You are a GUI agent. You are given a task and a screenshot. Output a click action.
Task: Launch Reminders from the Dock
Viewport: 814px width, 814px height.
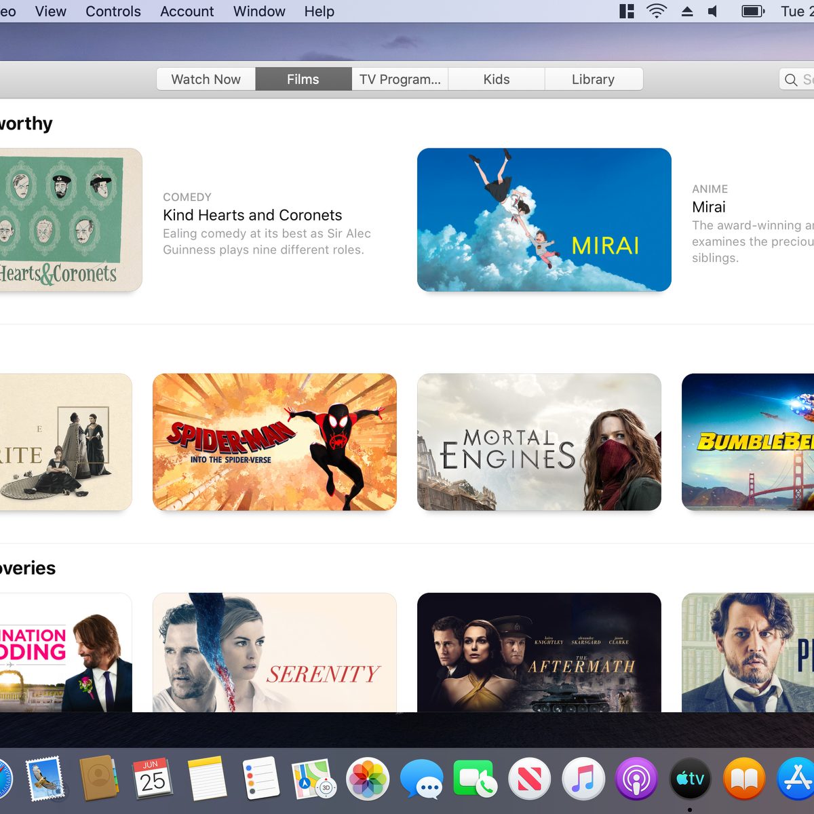pos(260,779)
